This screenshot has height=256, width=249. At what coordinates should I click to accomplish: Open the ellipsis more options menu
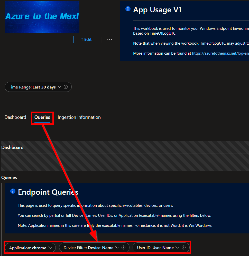(110, 40)
